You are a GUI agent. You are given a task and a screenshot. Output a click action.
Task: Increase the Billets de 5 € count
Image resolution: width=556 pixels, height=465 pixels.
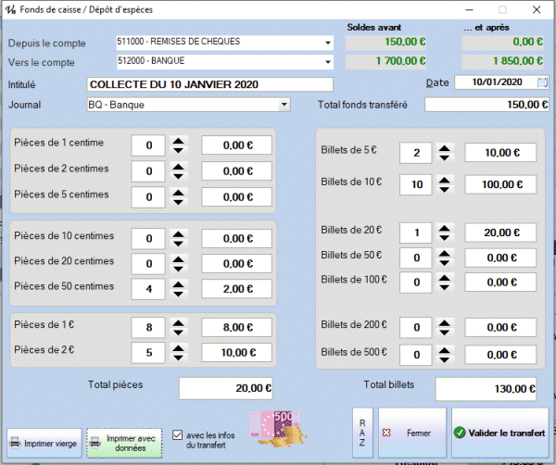445,146
